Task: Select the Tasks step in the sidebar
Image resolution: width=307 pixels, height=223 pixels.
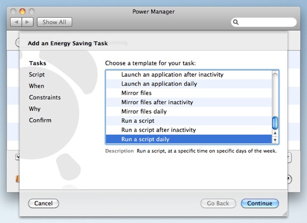Action: 38,63
